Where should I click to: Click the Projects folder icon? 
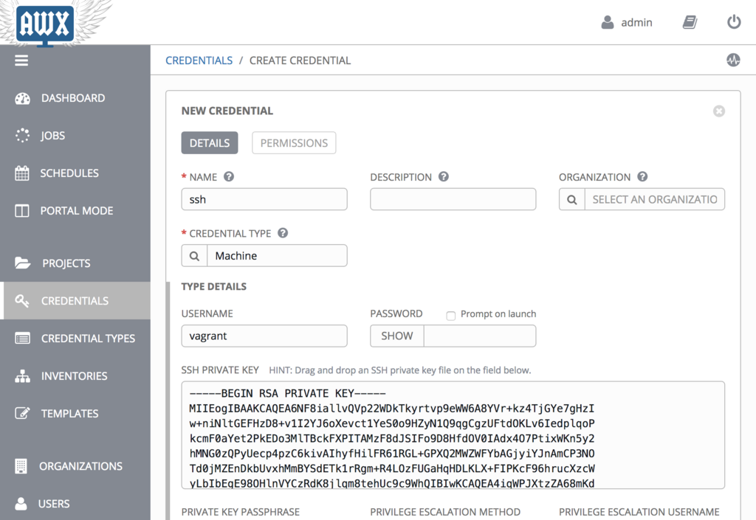point(22,263)
